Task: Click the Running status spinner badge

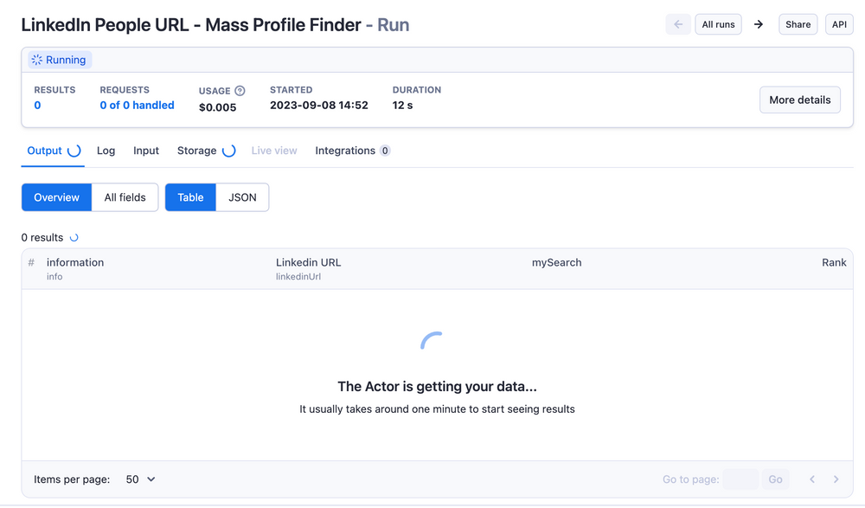Action: point(58,59)
